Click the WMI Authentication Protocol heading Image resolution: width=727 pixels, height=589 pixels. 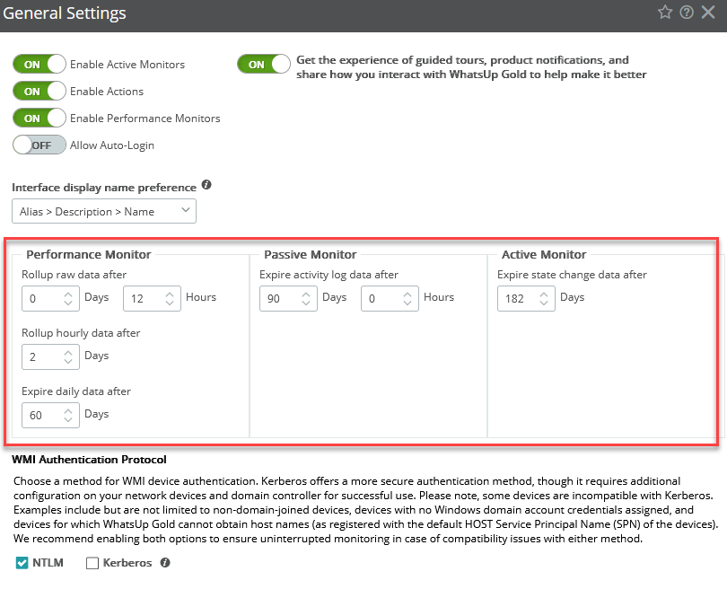[x=89, y=459]
